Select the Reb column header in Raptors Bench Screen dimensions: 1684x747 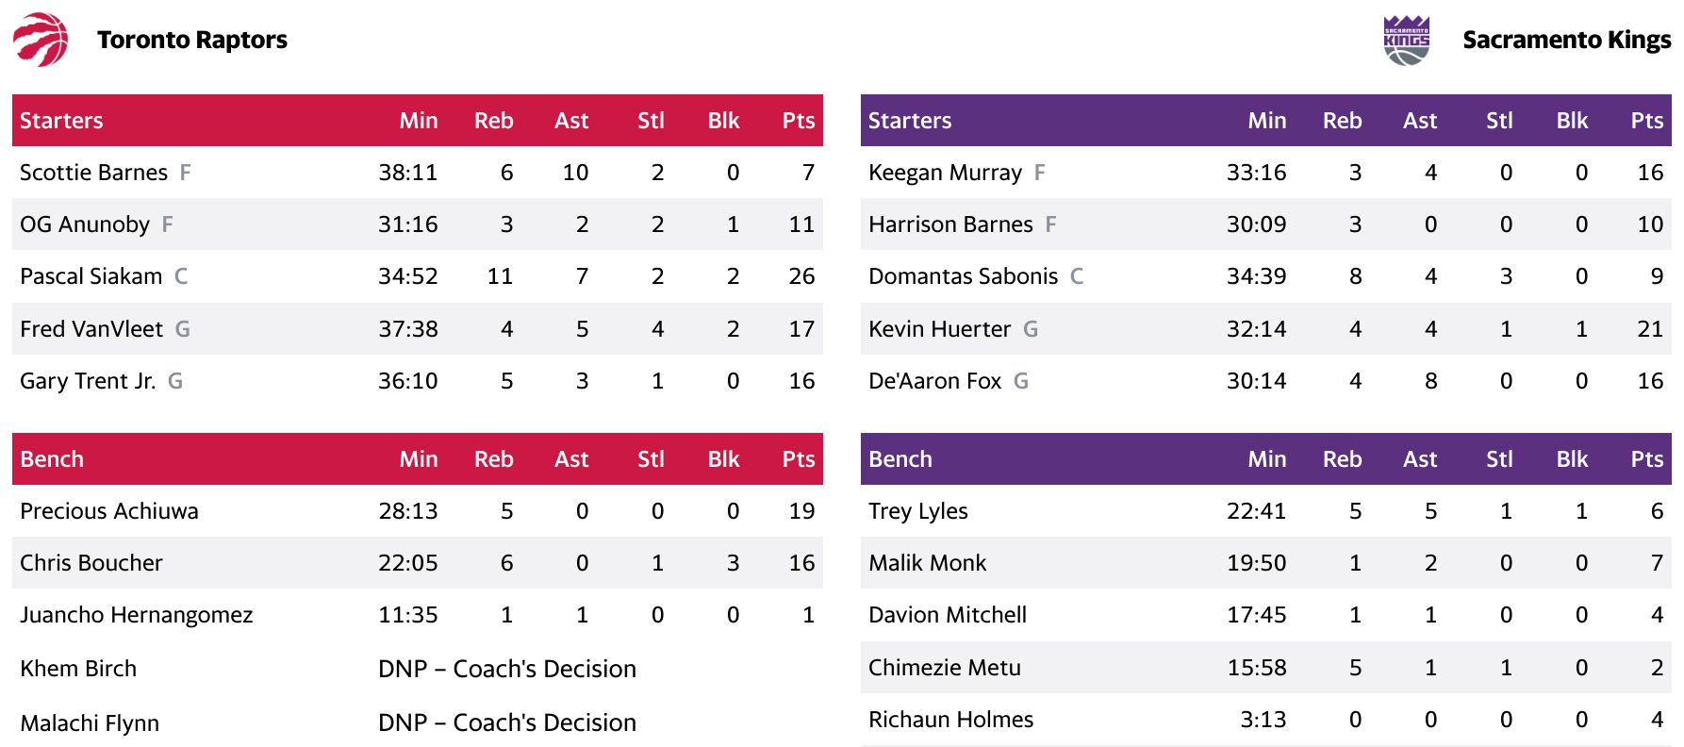(x=493, y=459)
